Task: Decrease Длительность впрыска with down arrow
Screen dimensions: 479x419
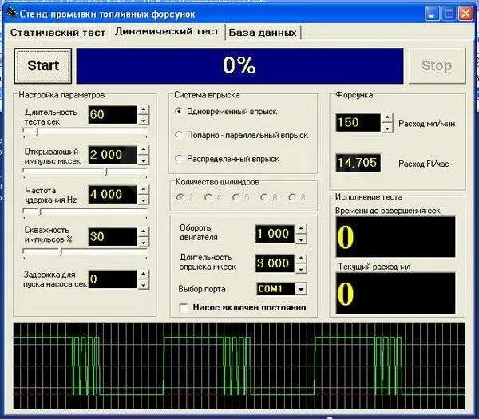Action: click(301, 268)
